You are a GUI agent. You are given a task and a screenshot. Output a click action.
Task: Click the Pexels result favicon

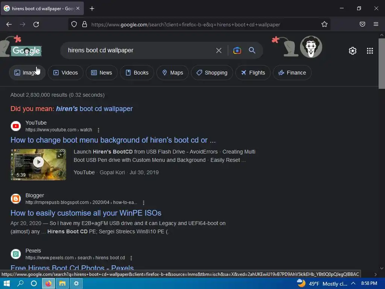coord(16,254)
